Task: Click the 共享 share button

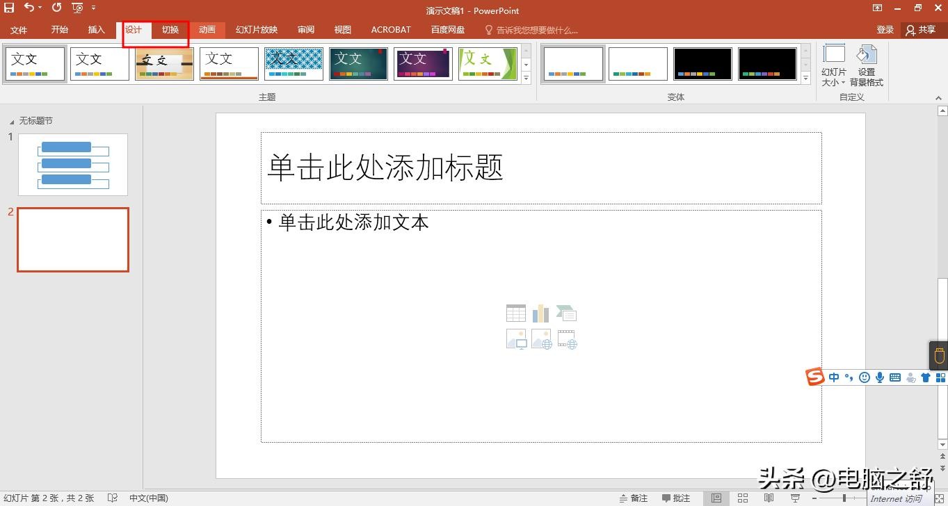Action: pyautogui.click(x=920, y=30)
